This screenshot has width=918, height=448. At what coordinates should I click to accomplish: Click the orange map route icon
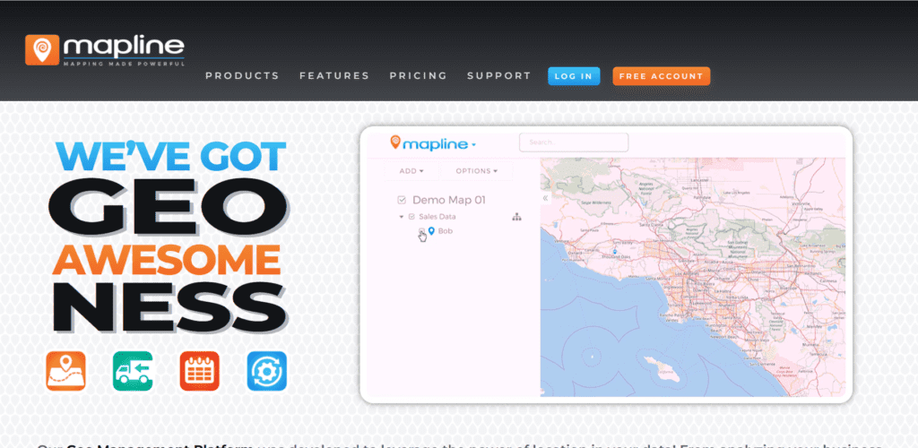[x=65, y=371]
